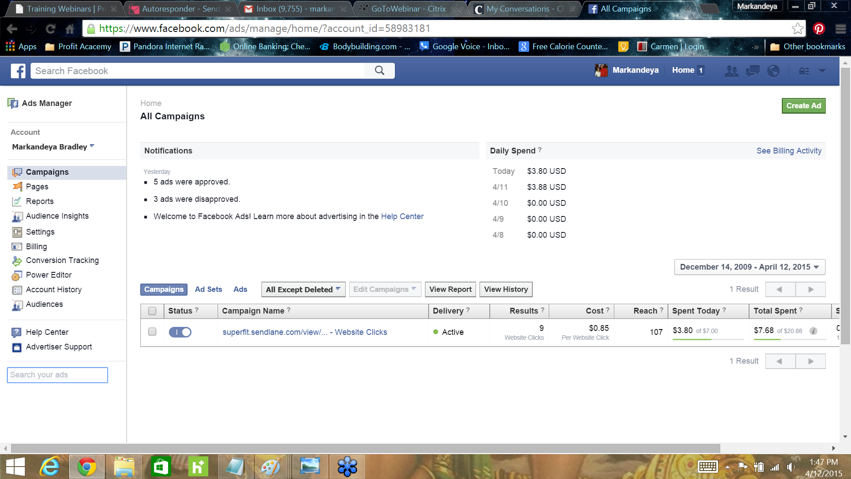This screenshot has height=479, width=851.
Task: Open notifications globe icon
Action: click(773, 71)
